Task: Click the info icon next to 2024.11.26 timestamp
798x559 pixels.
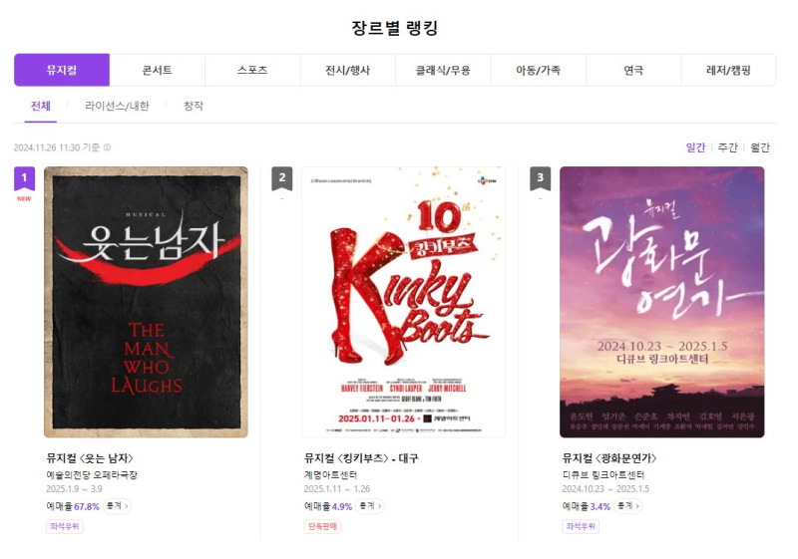Action: coord(108,147)
